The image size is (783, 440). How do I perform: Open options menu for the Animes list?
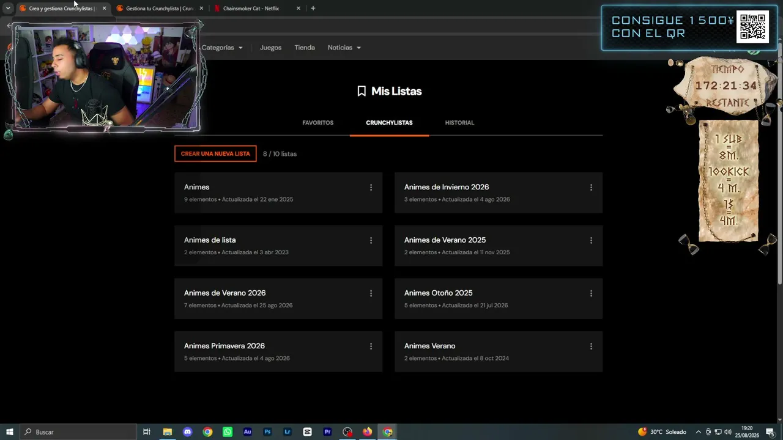371,188
